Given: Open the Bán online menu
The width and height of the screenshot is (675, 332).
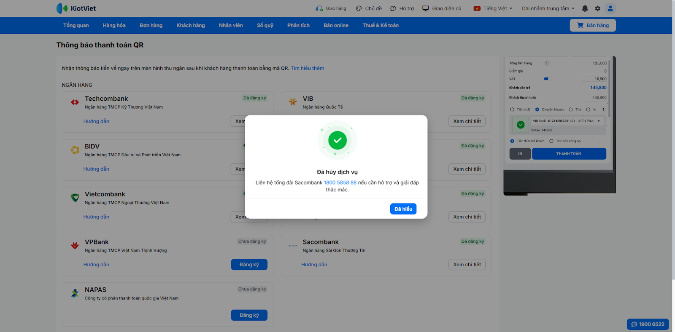Looking at the screenshot, I should [336, 25].
